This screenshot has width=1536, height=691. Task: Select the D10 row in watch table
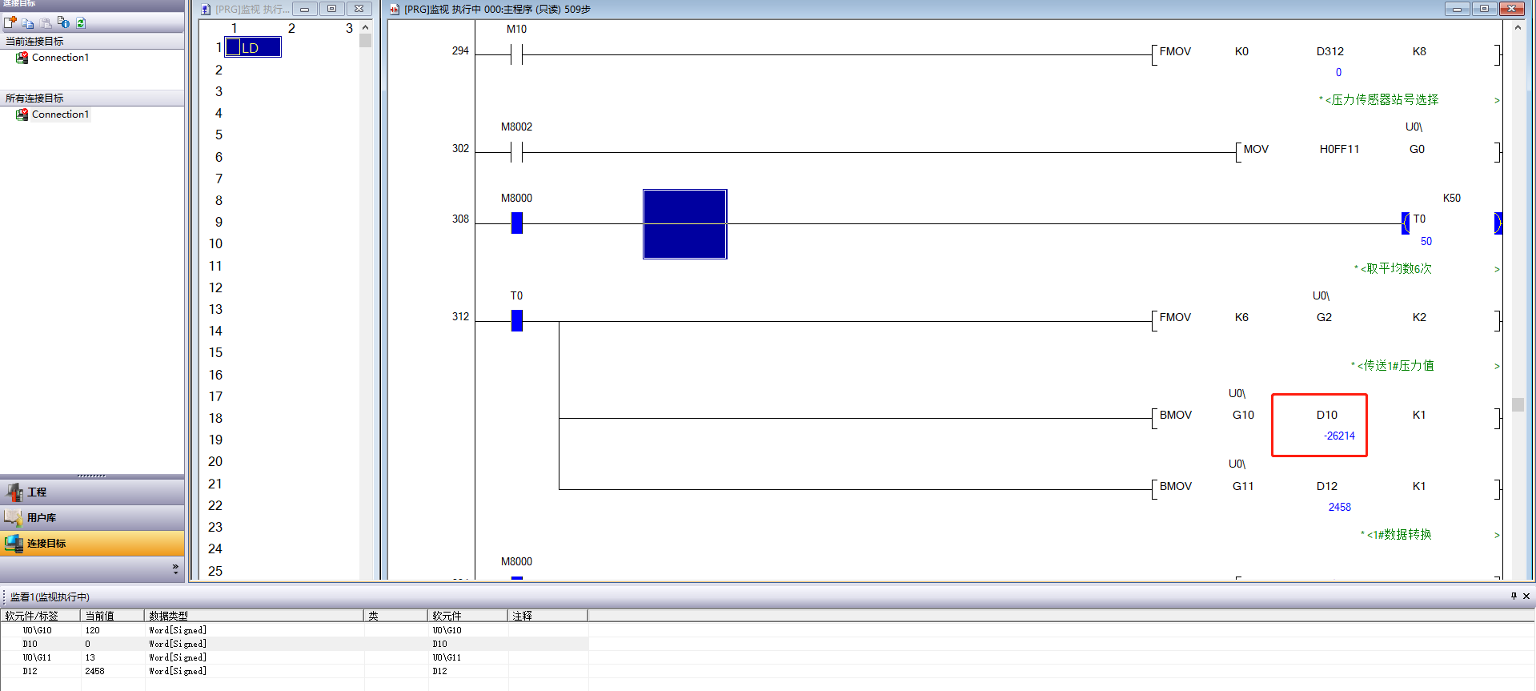tap(30, 644)
